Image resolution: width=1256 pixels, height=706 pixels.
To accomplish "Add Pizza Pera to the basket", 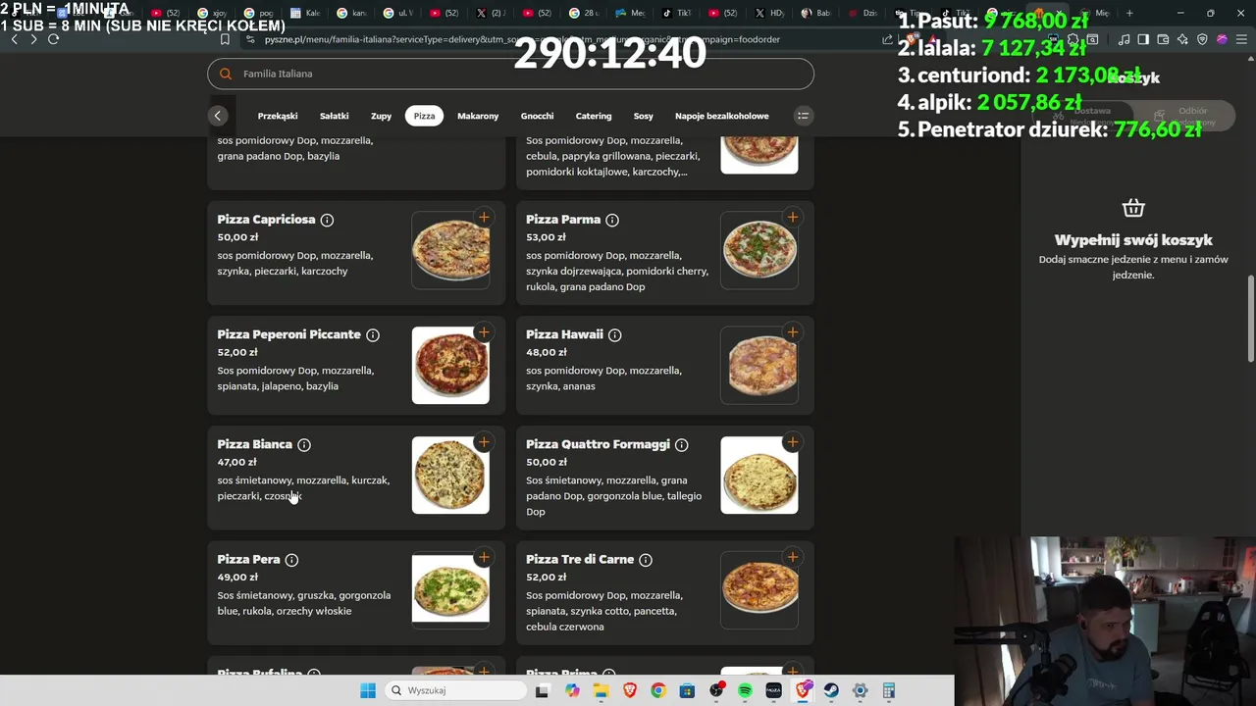I will (x=484, y=557).
